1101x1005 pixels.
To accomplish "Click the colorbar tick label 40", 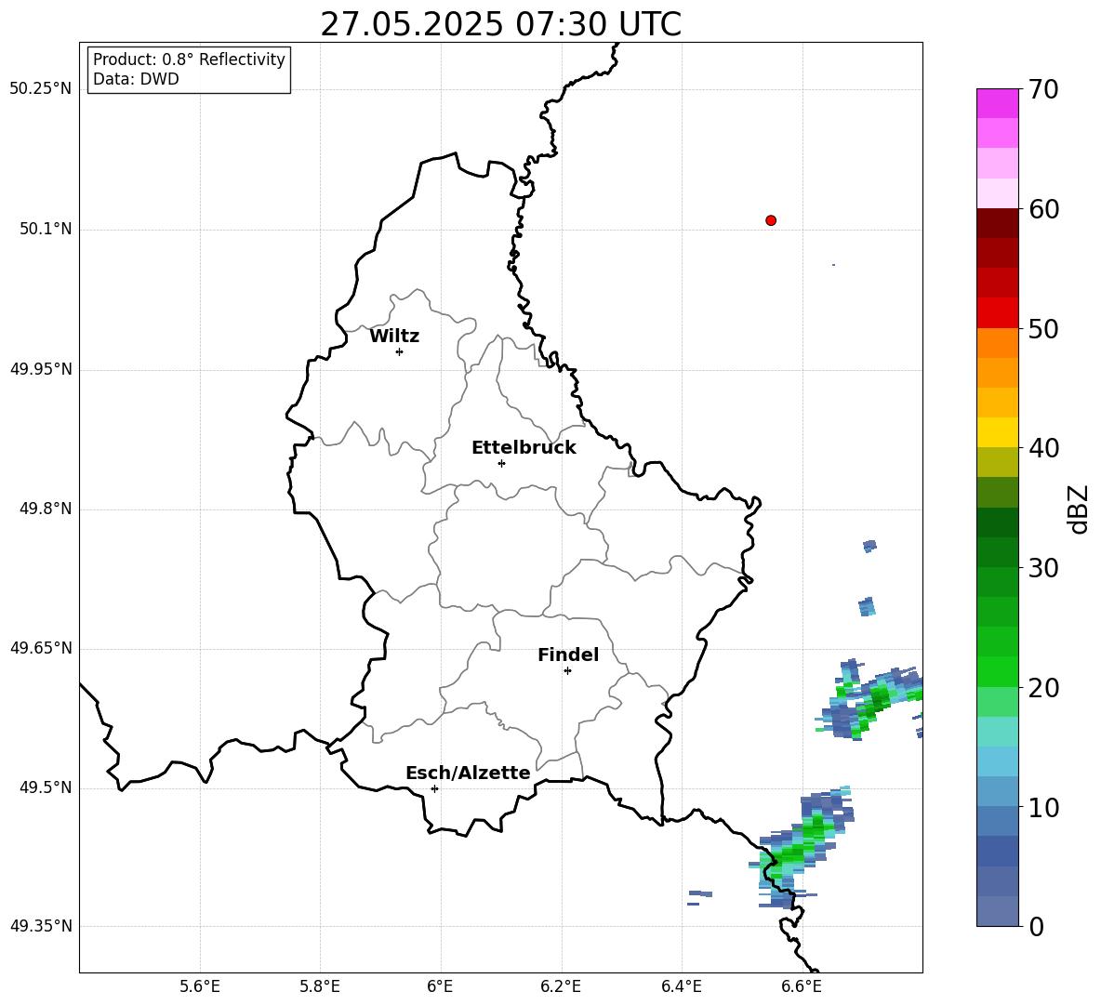I will tap(1043, 448).
